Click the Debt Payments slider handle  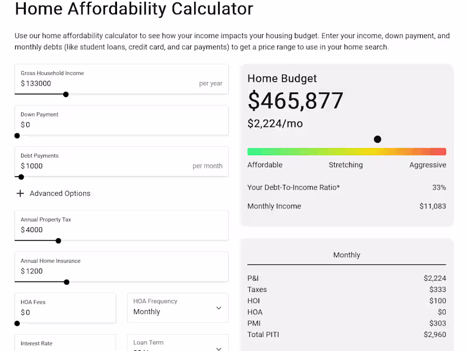(20, 177)
